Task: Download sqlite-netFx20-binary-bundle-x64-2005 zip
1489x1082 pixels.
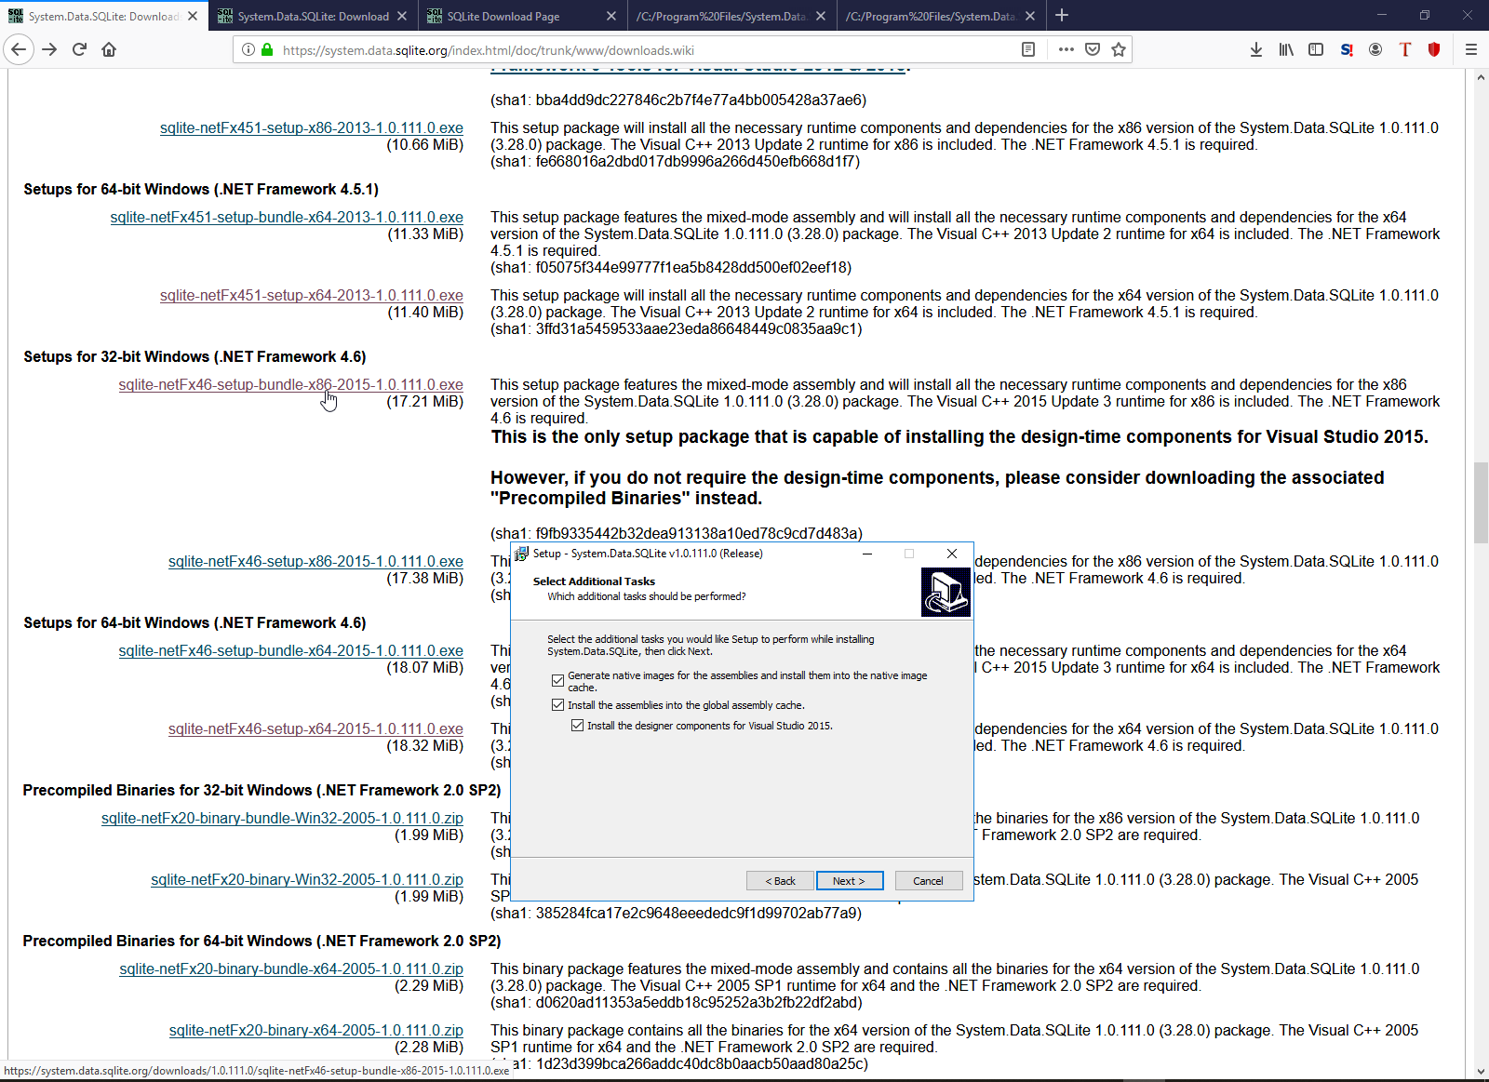Action: coord(291,969)
